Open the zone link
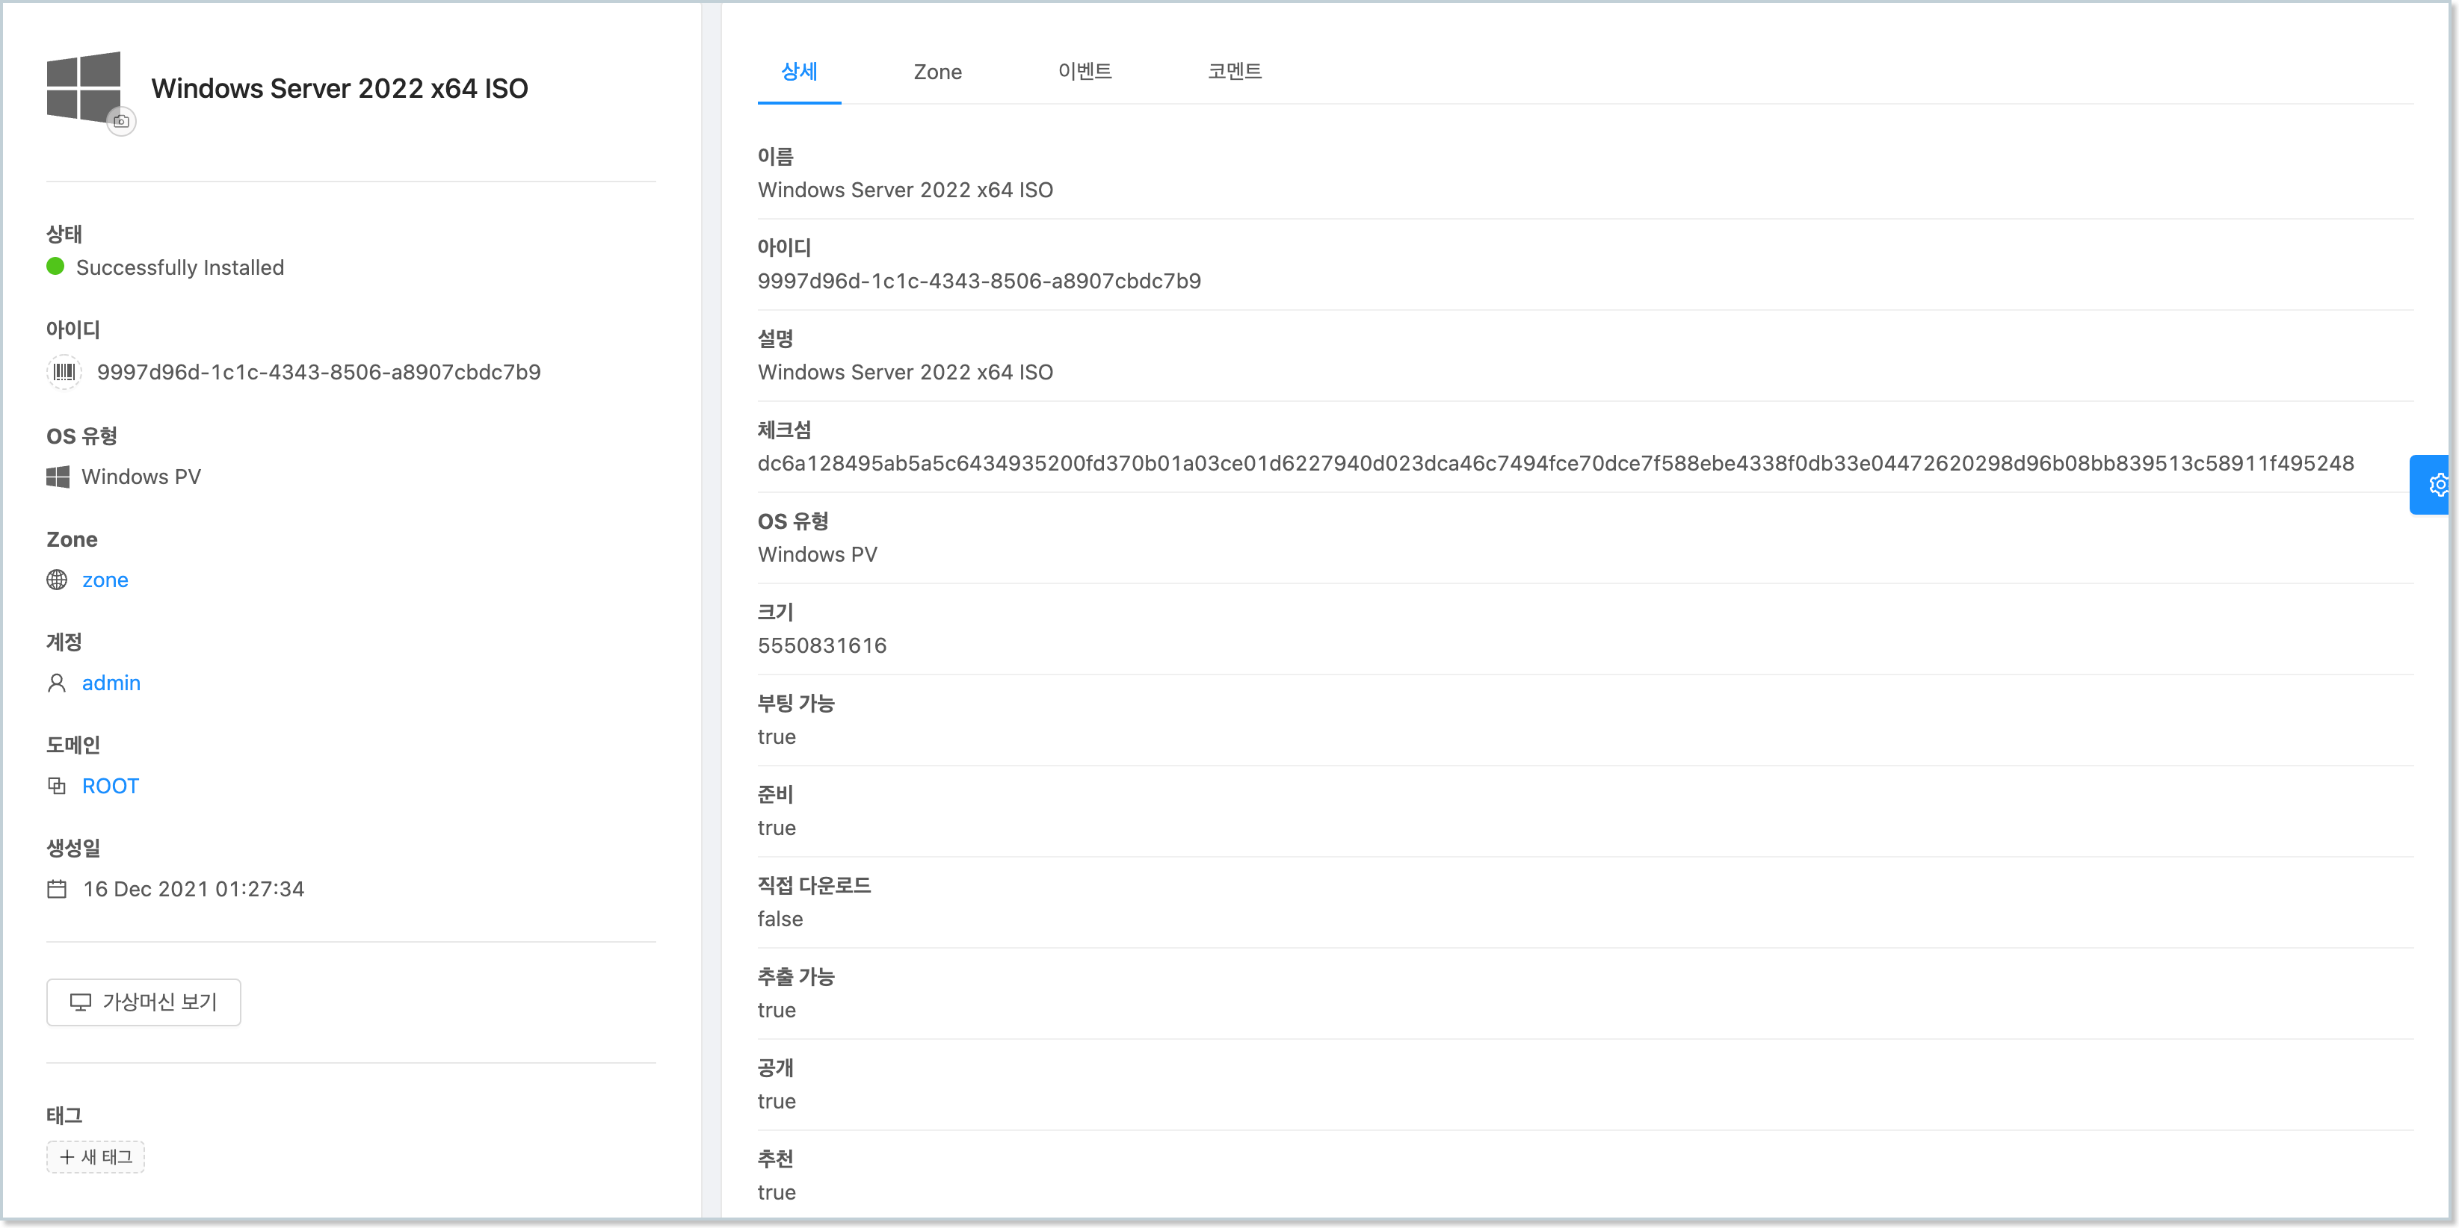This screenshot has width=2459, height=1228. [x=105, y=579]
